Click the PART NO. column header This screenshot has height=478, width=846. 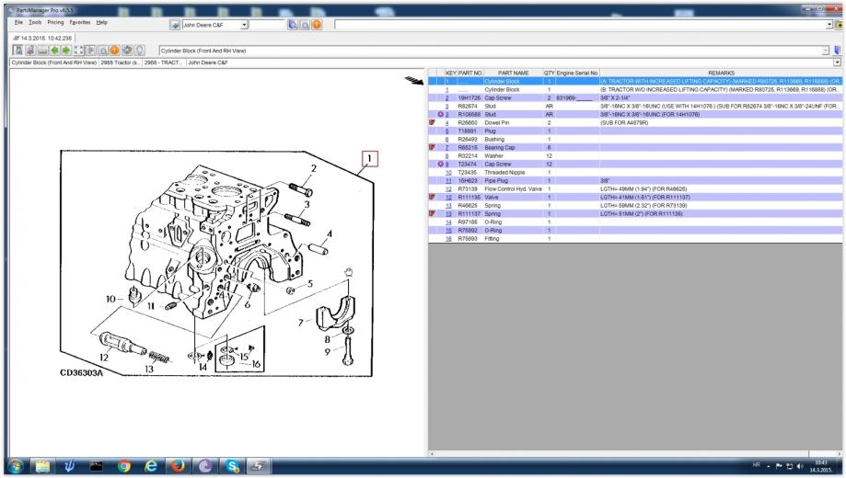click(x=469, y=73)
